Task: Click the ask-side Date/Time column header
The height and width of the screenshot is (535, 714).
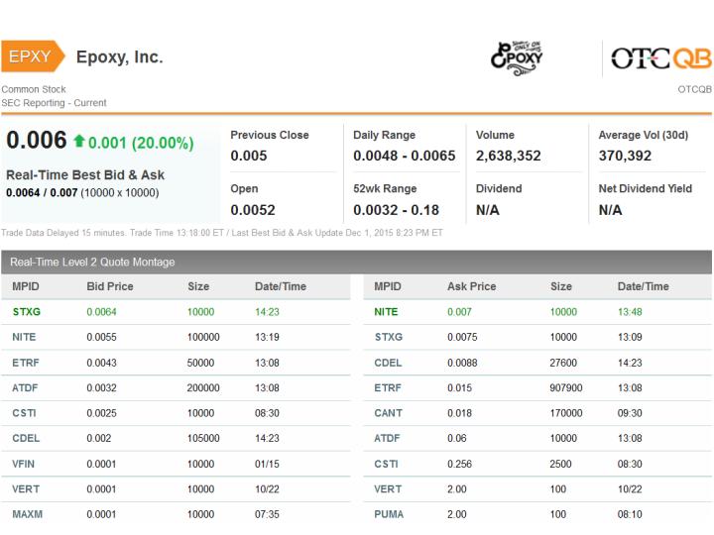Action: point(643,286)
